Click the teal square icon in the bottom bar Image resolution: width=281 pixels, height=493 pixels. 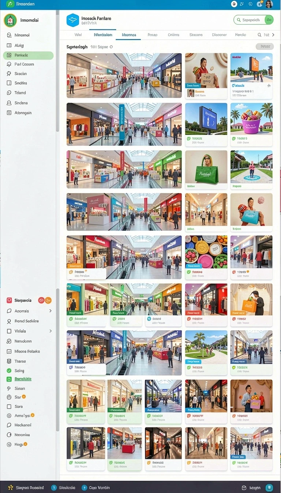coord(269,487)
